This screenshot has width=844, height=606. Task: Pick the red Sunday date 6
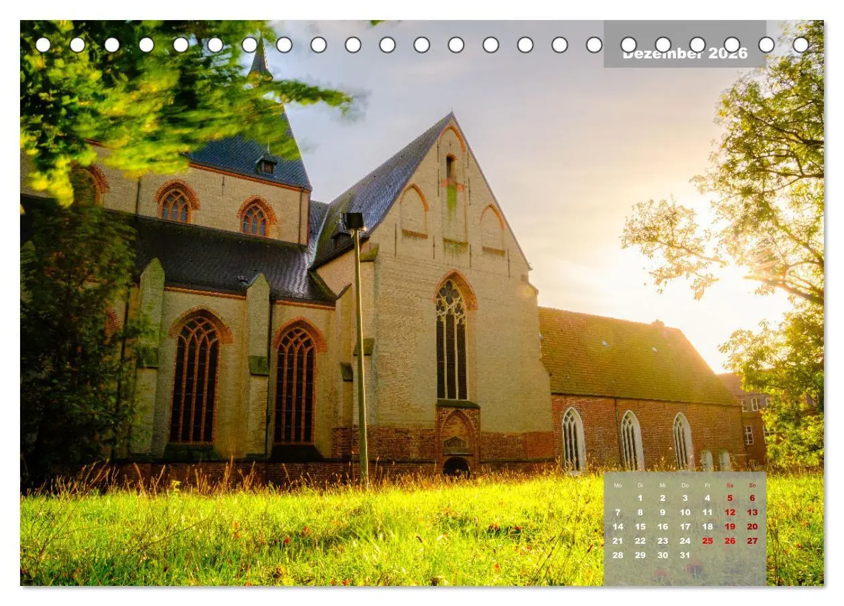[x=752, y=498]
